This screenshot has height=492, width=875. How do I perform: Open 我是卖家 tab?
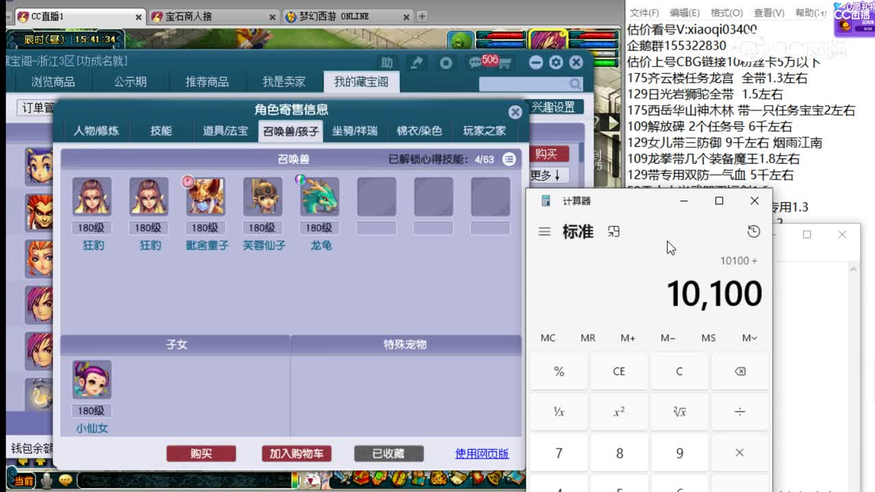pyautogui.click(x=284, y=82)
